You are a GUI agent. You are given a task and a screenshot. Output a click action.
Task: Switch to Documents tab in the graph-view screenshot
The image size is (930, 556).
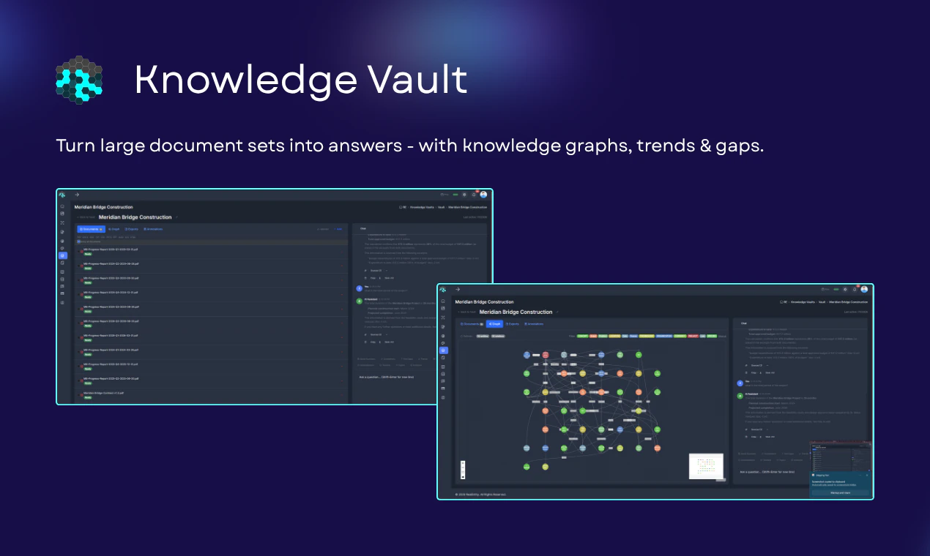coord(472,324)
